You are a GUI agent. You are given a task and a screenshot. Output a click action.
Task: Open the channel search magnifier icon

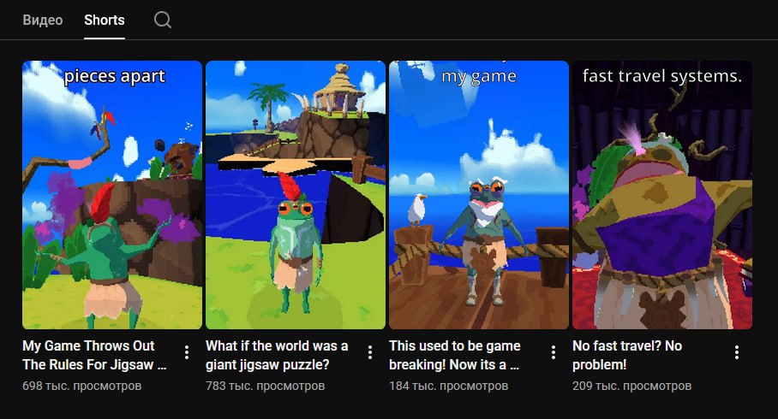[162, 20]
